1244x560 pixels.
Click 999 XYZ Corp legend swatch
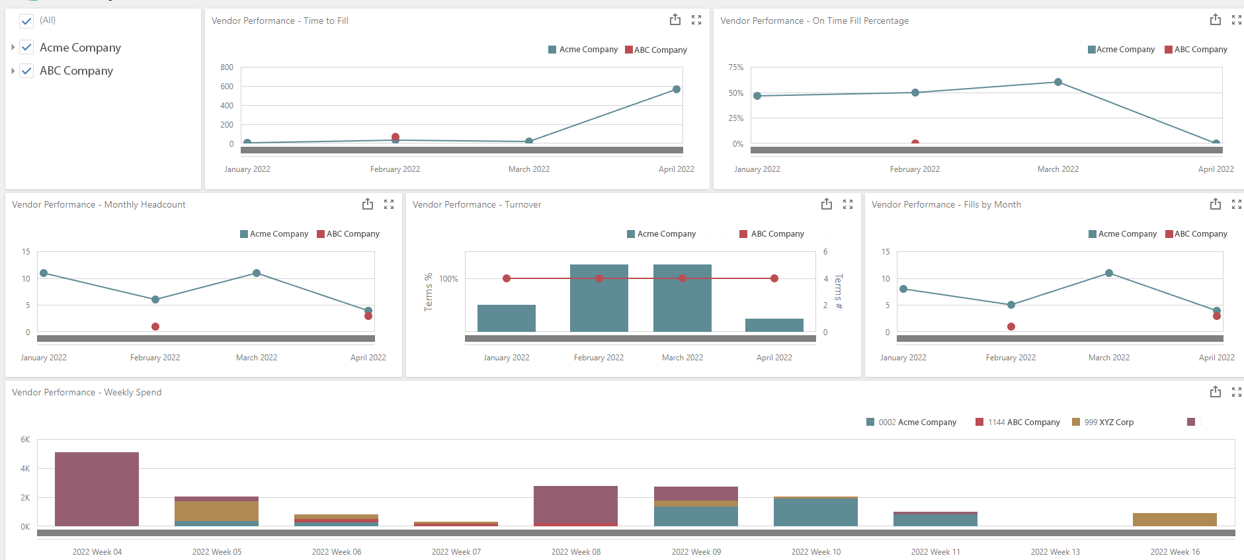coord(1076,422)
